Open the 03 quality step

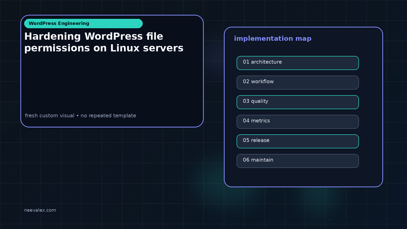coord(298,102)
